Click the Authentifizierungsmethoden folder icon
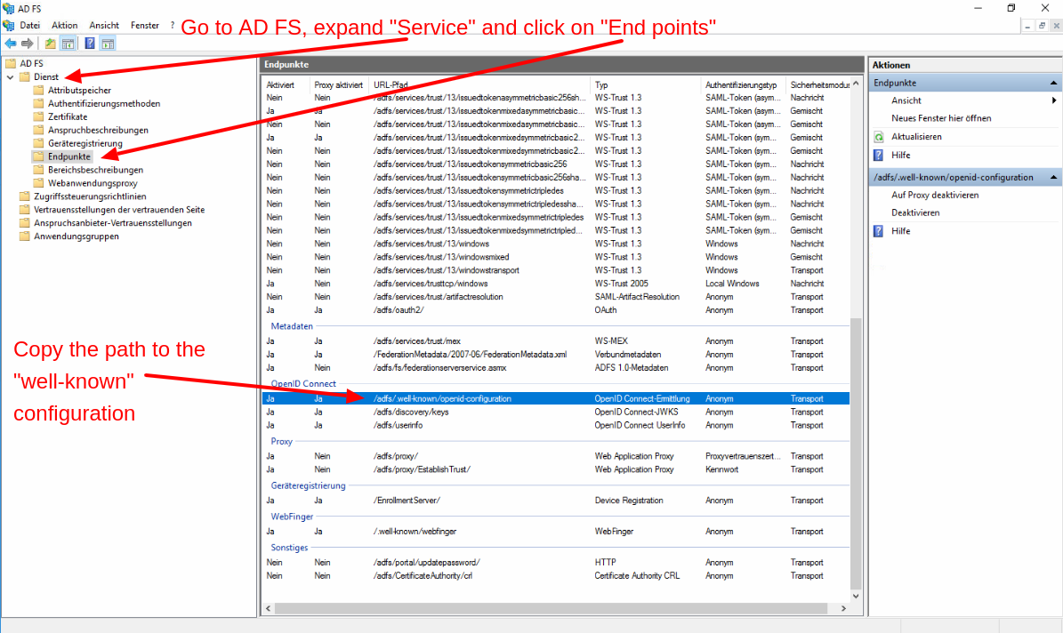Viewport: 1063px width, 633px height. [38, 103]
